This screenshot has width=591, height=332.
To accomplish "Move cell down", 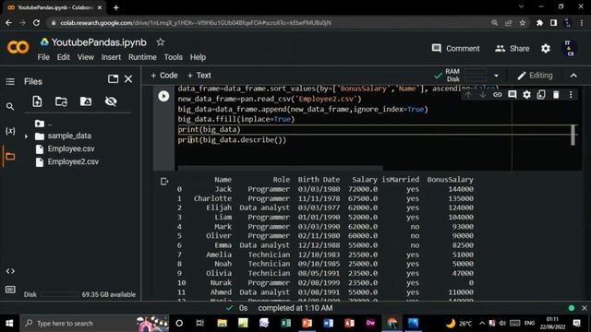I will coord(482,94).
